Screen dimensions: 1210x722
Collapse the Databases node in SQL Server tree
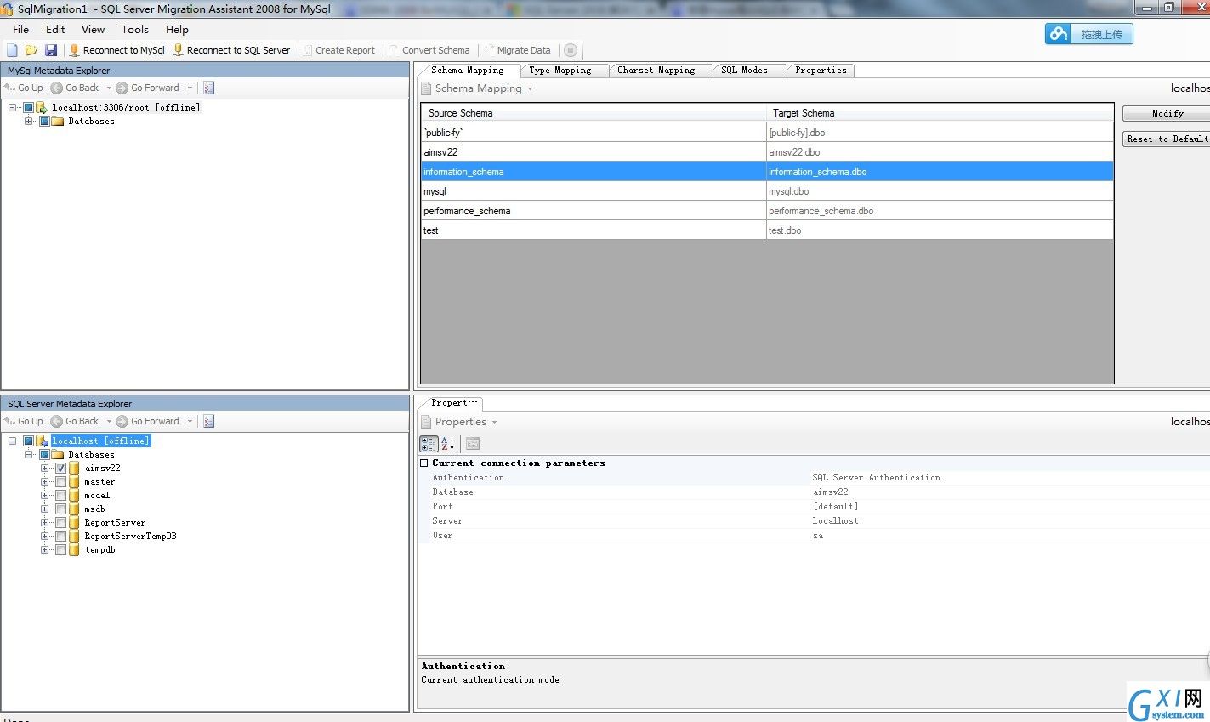coord(28,455)
